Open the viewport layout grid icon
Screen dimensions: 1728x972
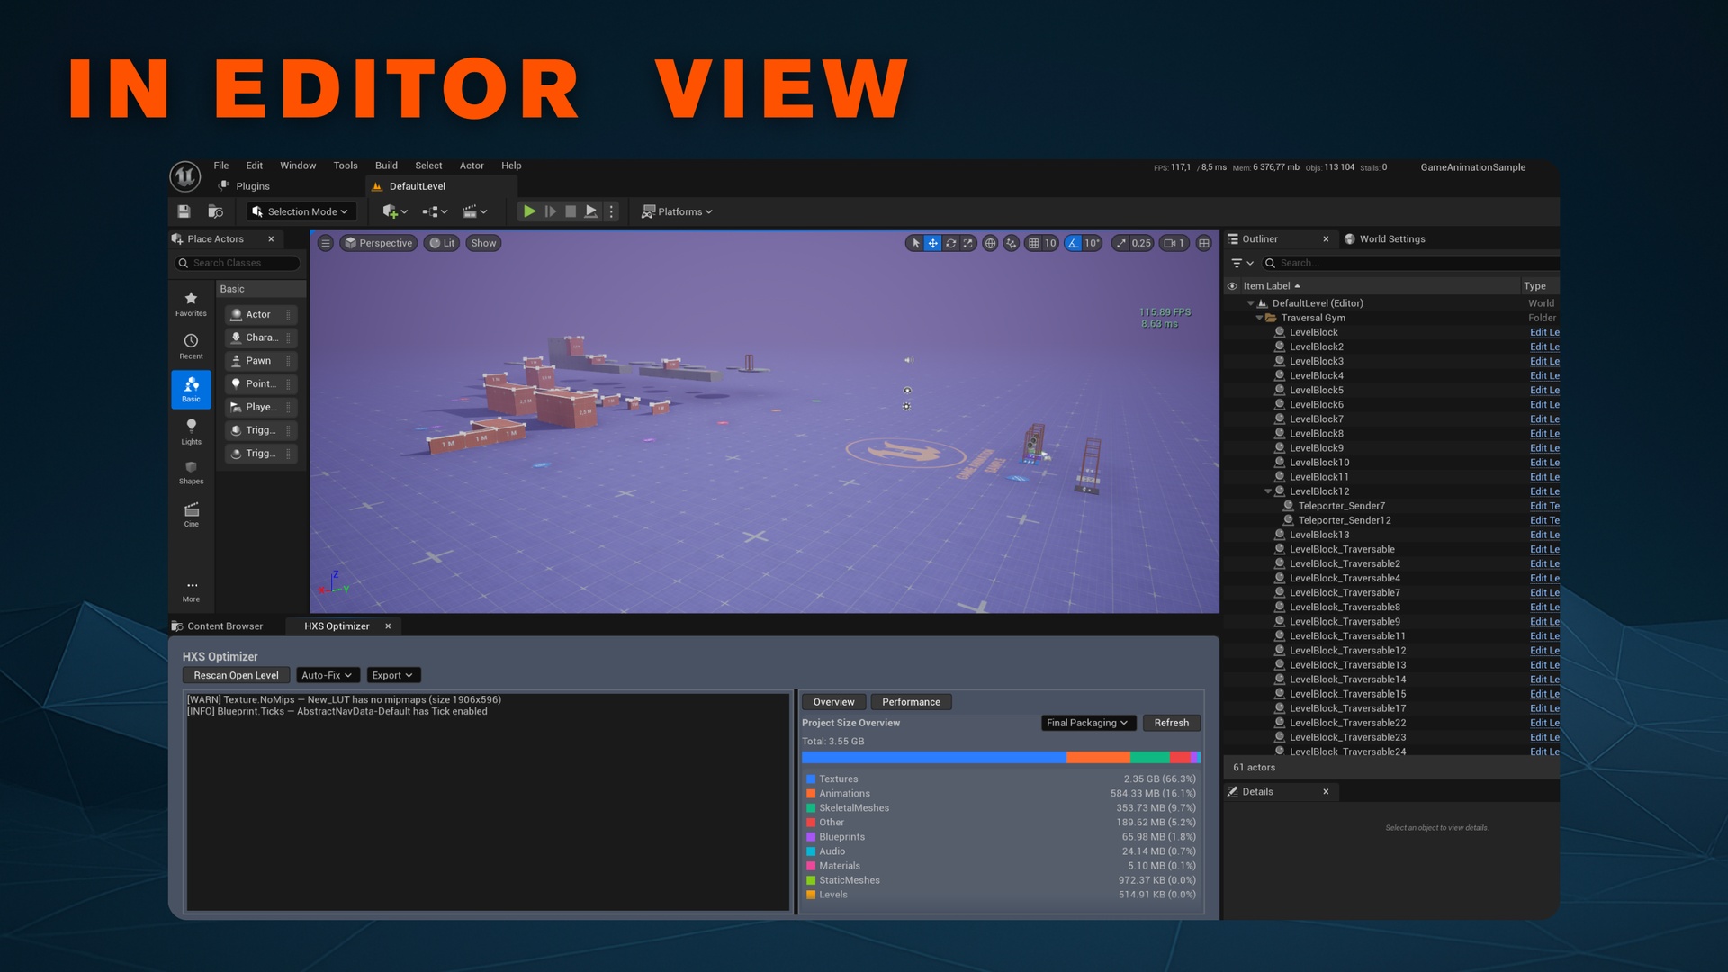pos(1203,243)
